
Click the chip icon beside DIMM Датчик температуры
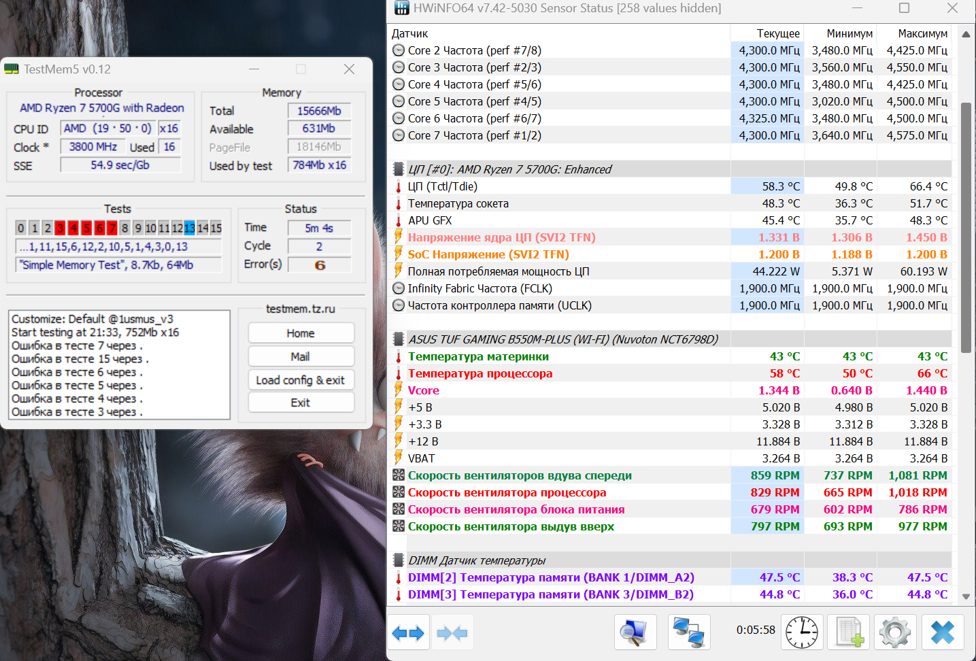pyautogui.click(x=399, y=560)
